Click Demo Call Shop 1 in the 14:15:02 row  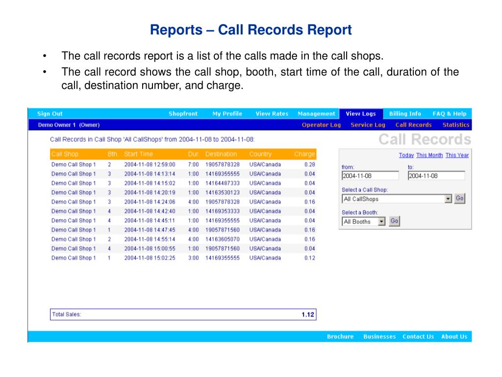click(74, 183)
